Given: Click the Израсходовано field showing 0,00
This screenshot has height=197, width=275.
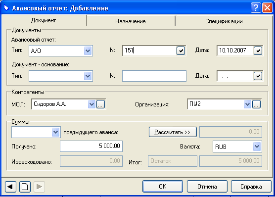Looking at the screenshot, I should pyautogui.click(x=91, y=161).
